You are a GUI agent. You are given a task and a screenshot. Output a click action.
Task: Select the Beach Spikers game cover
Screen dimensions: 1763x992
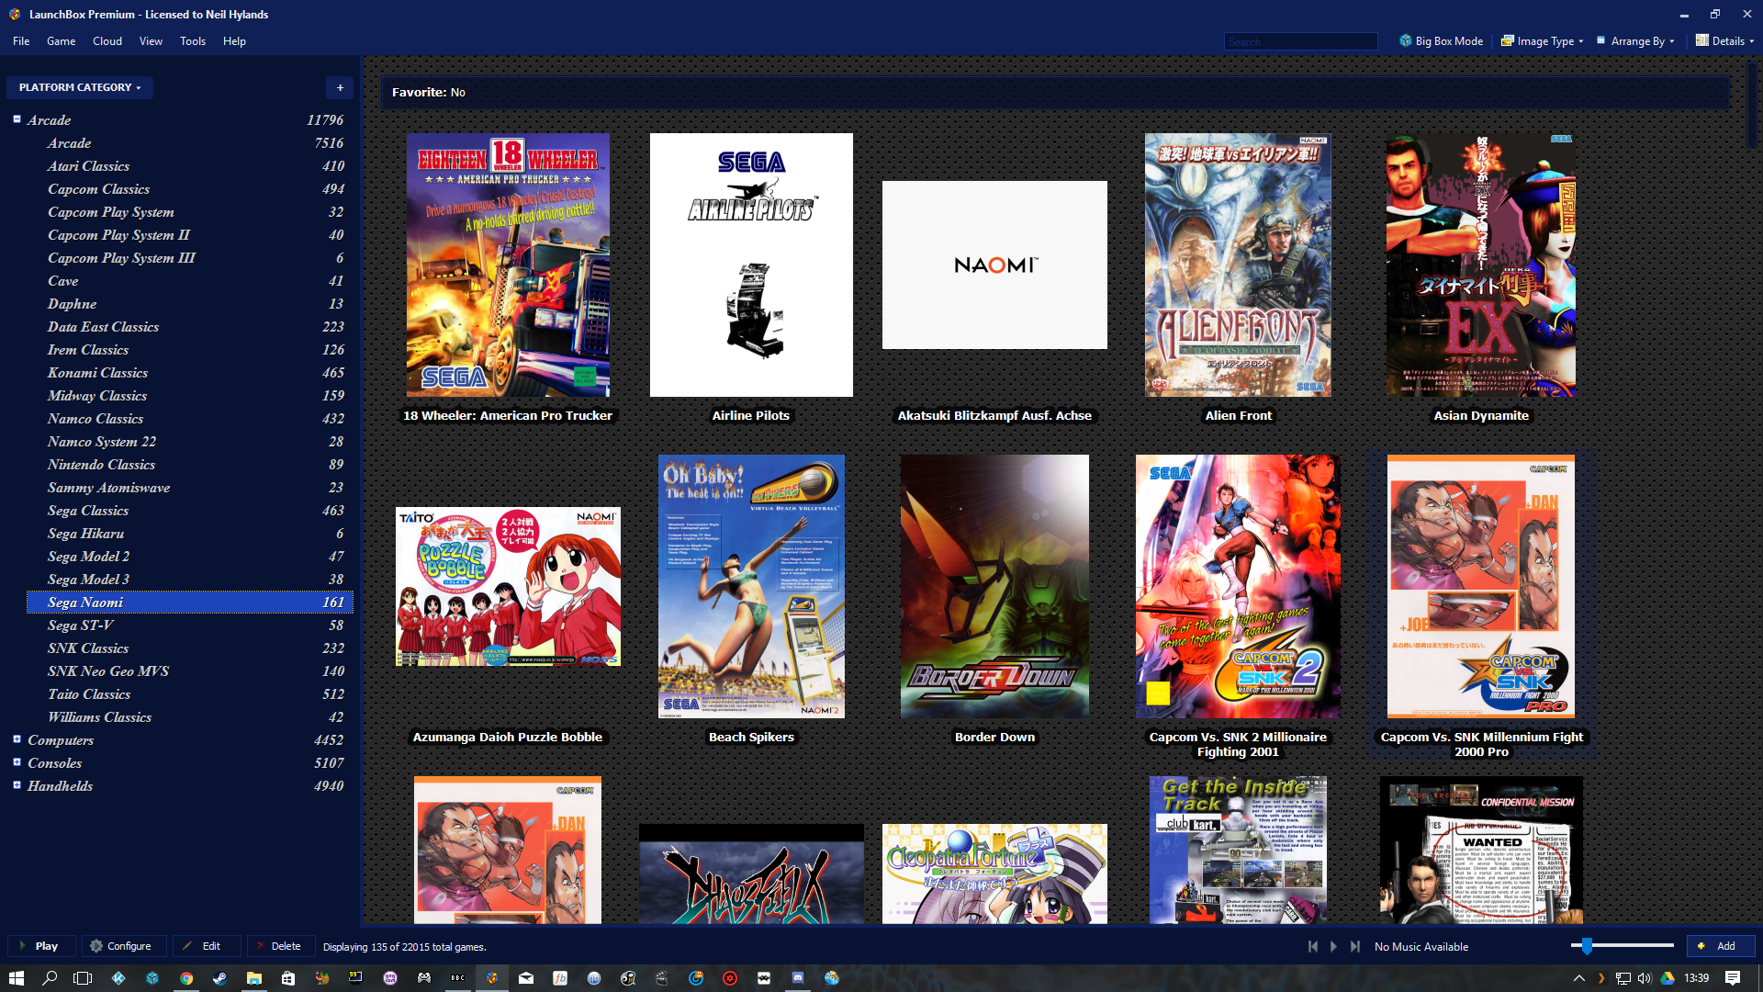pos(751,586)
